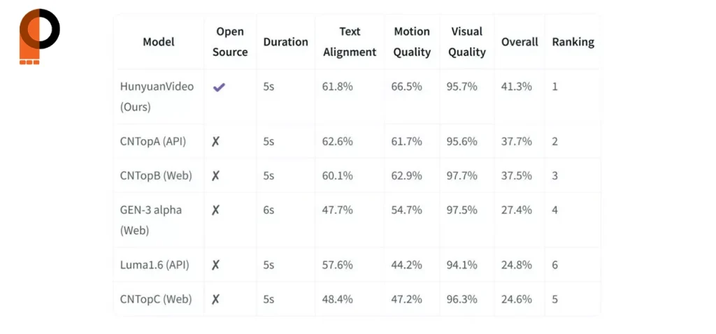Click the Duration column header
Viewport: 716px width, 334px height.
(286, 42)
